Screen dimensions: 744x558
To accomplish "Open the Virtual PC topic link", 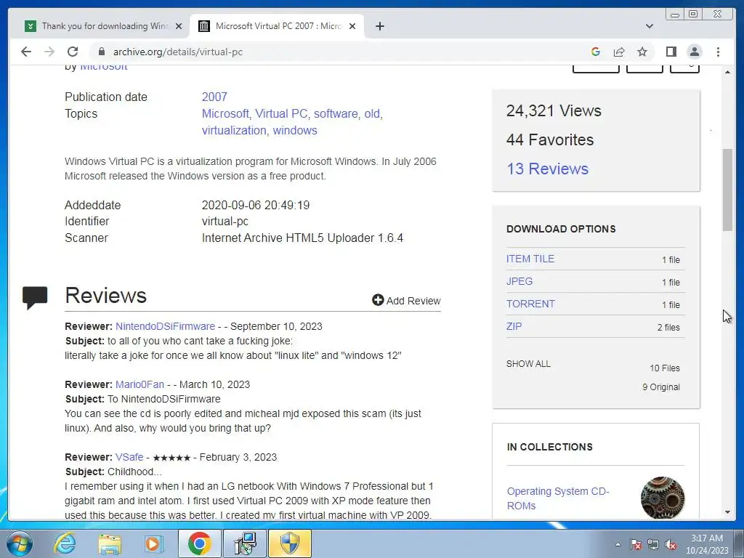I will point(281,114).
